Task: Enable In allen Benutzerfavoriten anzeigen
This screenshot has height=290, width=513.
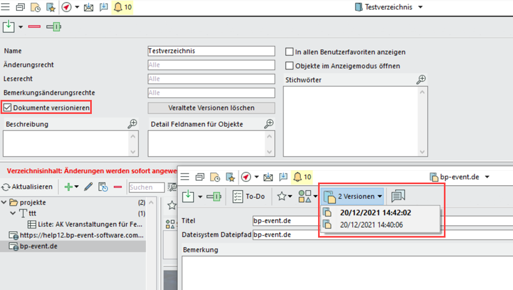Action: (x=289, y=52)
